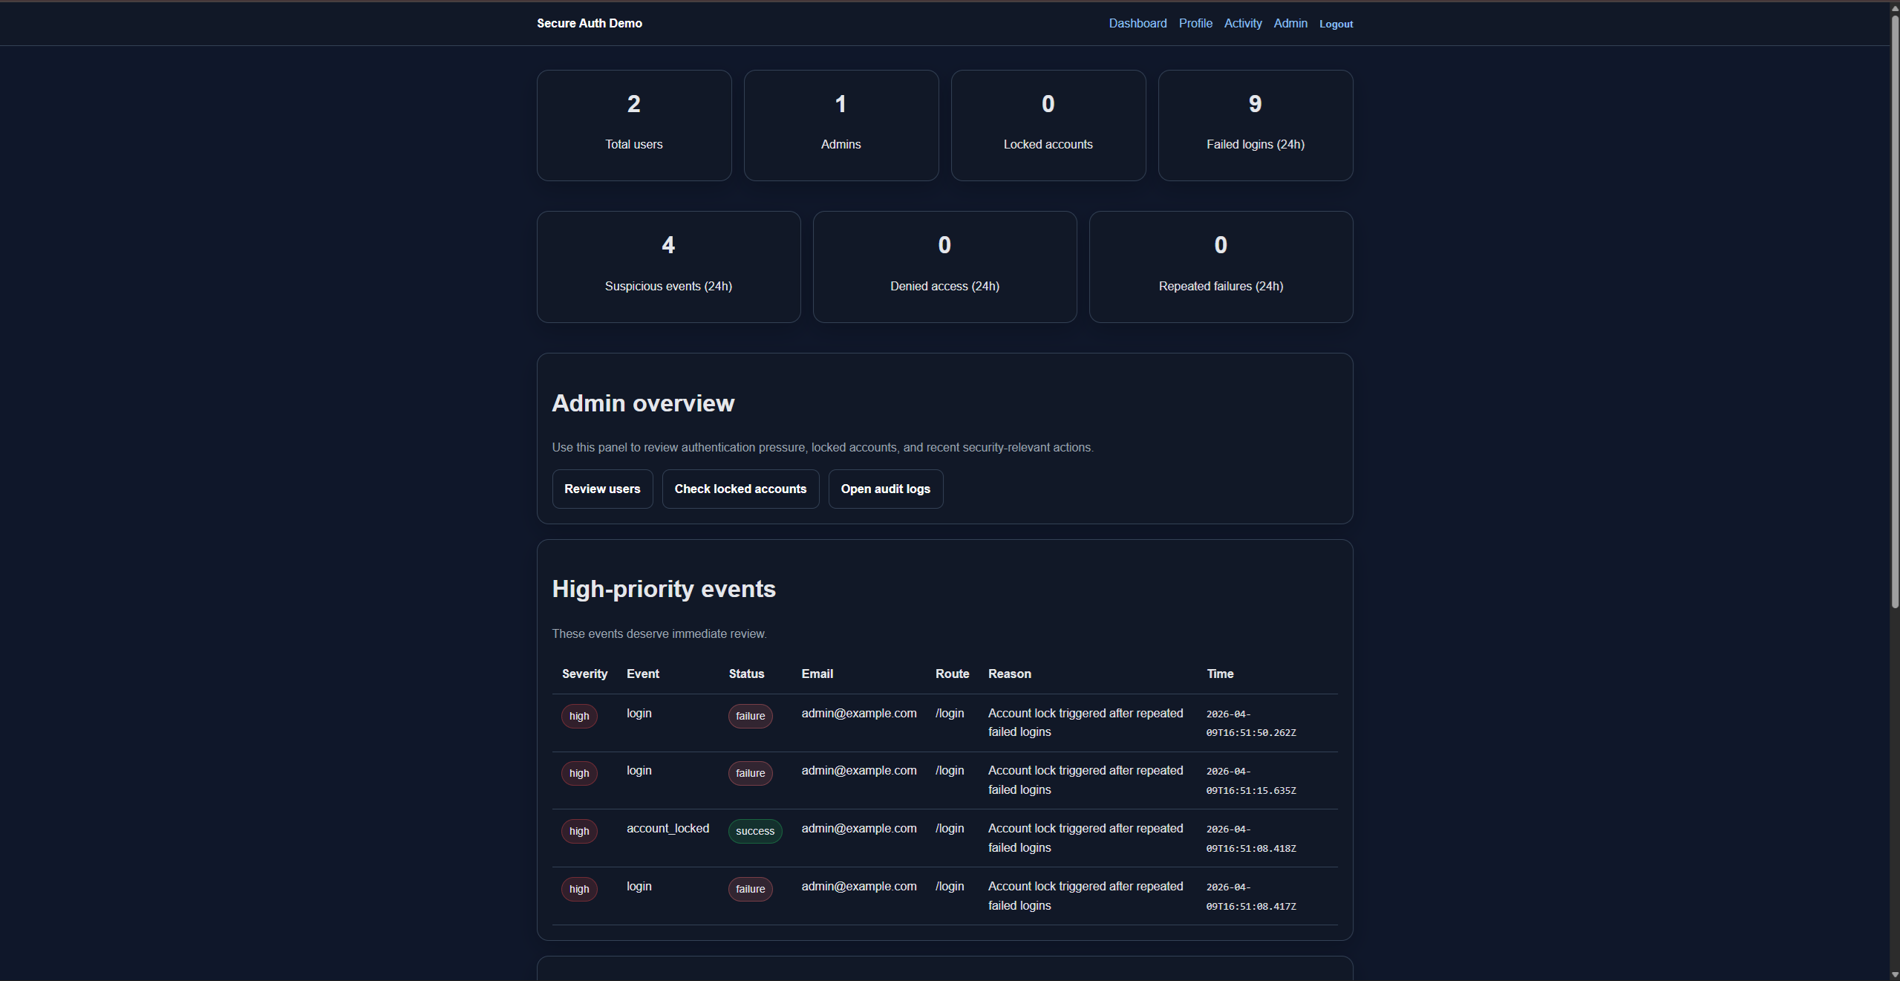Screen dimensions: 1900x981
Task: Click the first row's high severity badge
Action: click(579, 716)
